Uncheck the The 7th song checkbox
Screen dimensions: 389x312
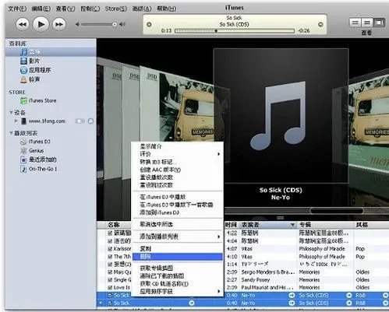(x=110, y=257)
